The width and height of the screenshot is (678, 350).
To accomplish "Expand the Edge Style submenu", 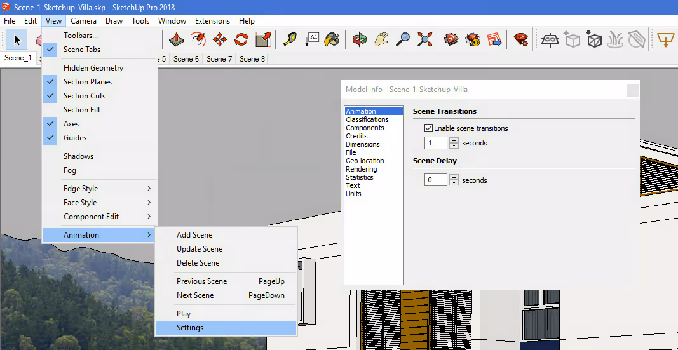I will [100, 189].
